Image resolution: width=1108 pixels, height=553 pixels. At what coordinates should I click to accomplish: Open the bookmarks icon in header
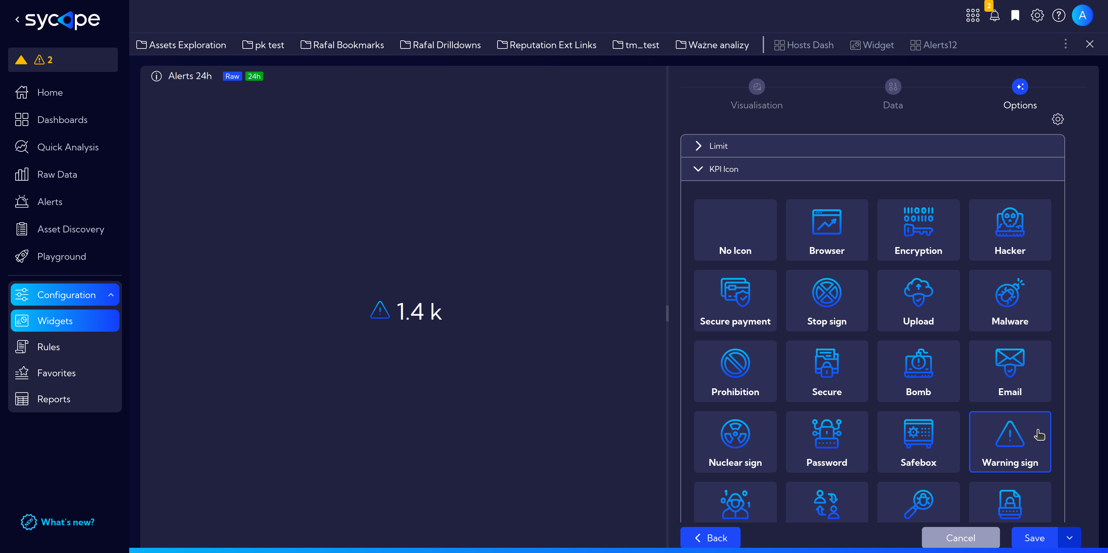(1015, 16)
